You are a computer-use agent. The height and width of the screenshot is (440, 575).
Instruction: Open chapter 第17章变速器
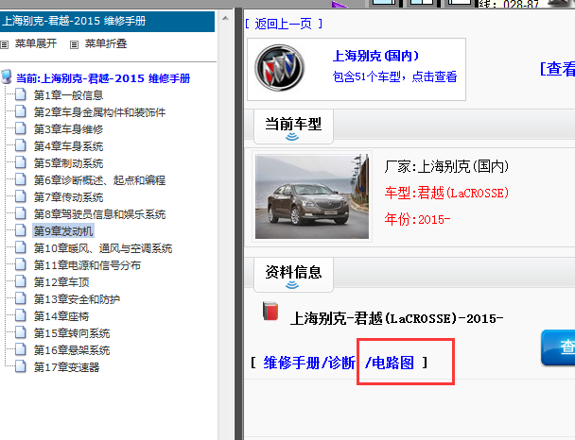pyautogui.click(x=67, y=367)
